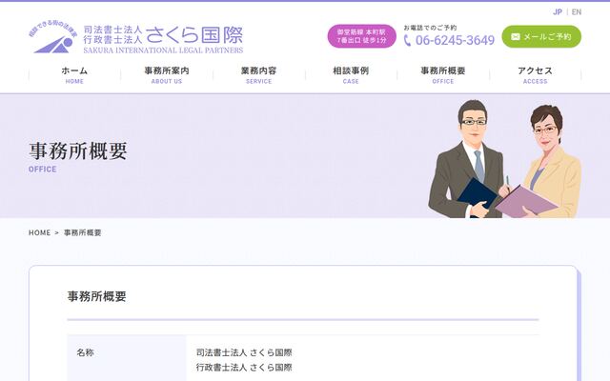The image size is (610, 381).
Task: Click the 行政書士法人 さくら国際 table value
Action: coord(244,368)
